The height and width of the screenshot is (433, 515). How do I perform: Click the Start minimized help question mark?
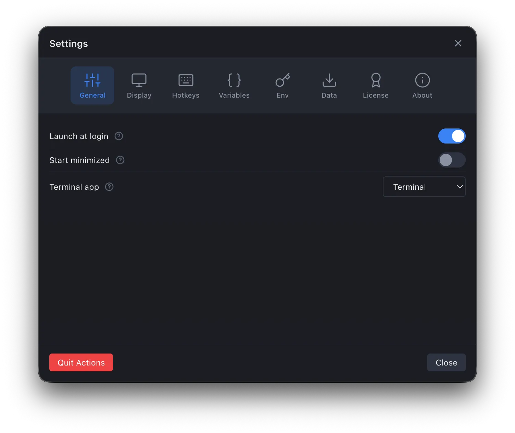(x=120, y=160)
